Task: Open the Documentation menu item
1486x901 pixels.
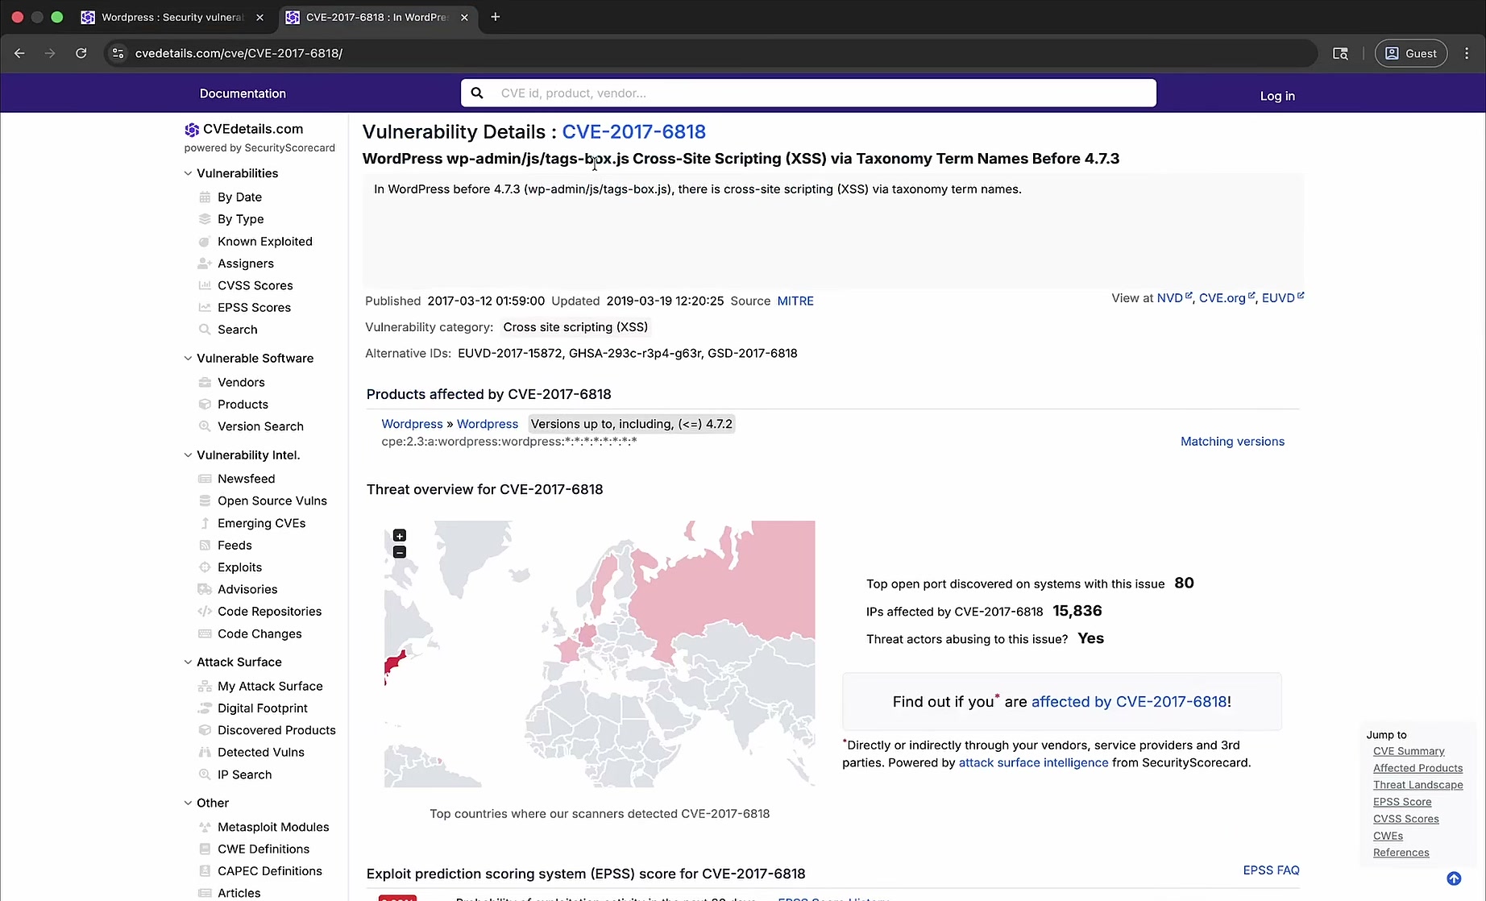Action: (x=243, y=93)
